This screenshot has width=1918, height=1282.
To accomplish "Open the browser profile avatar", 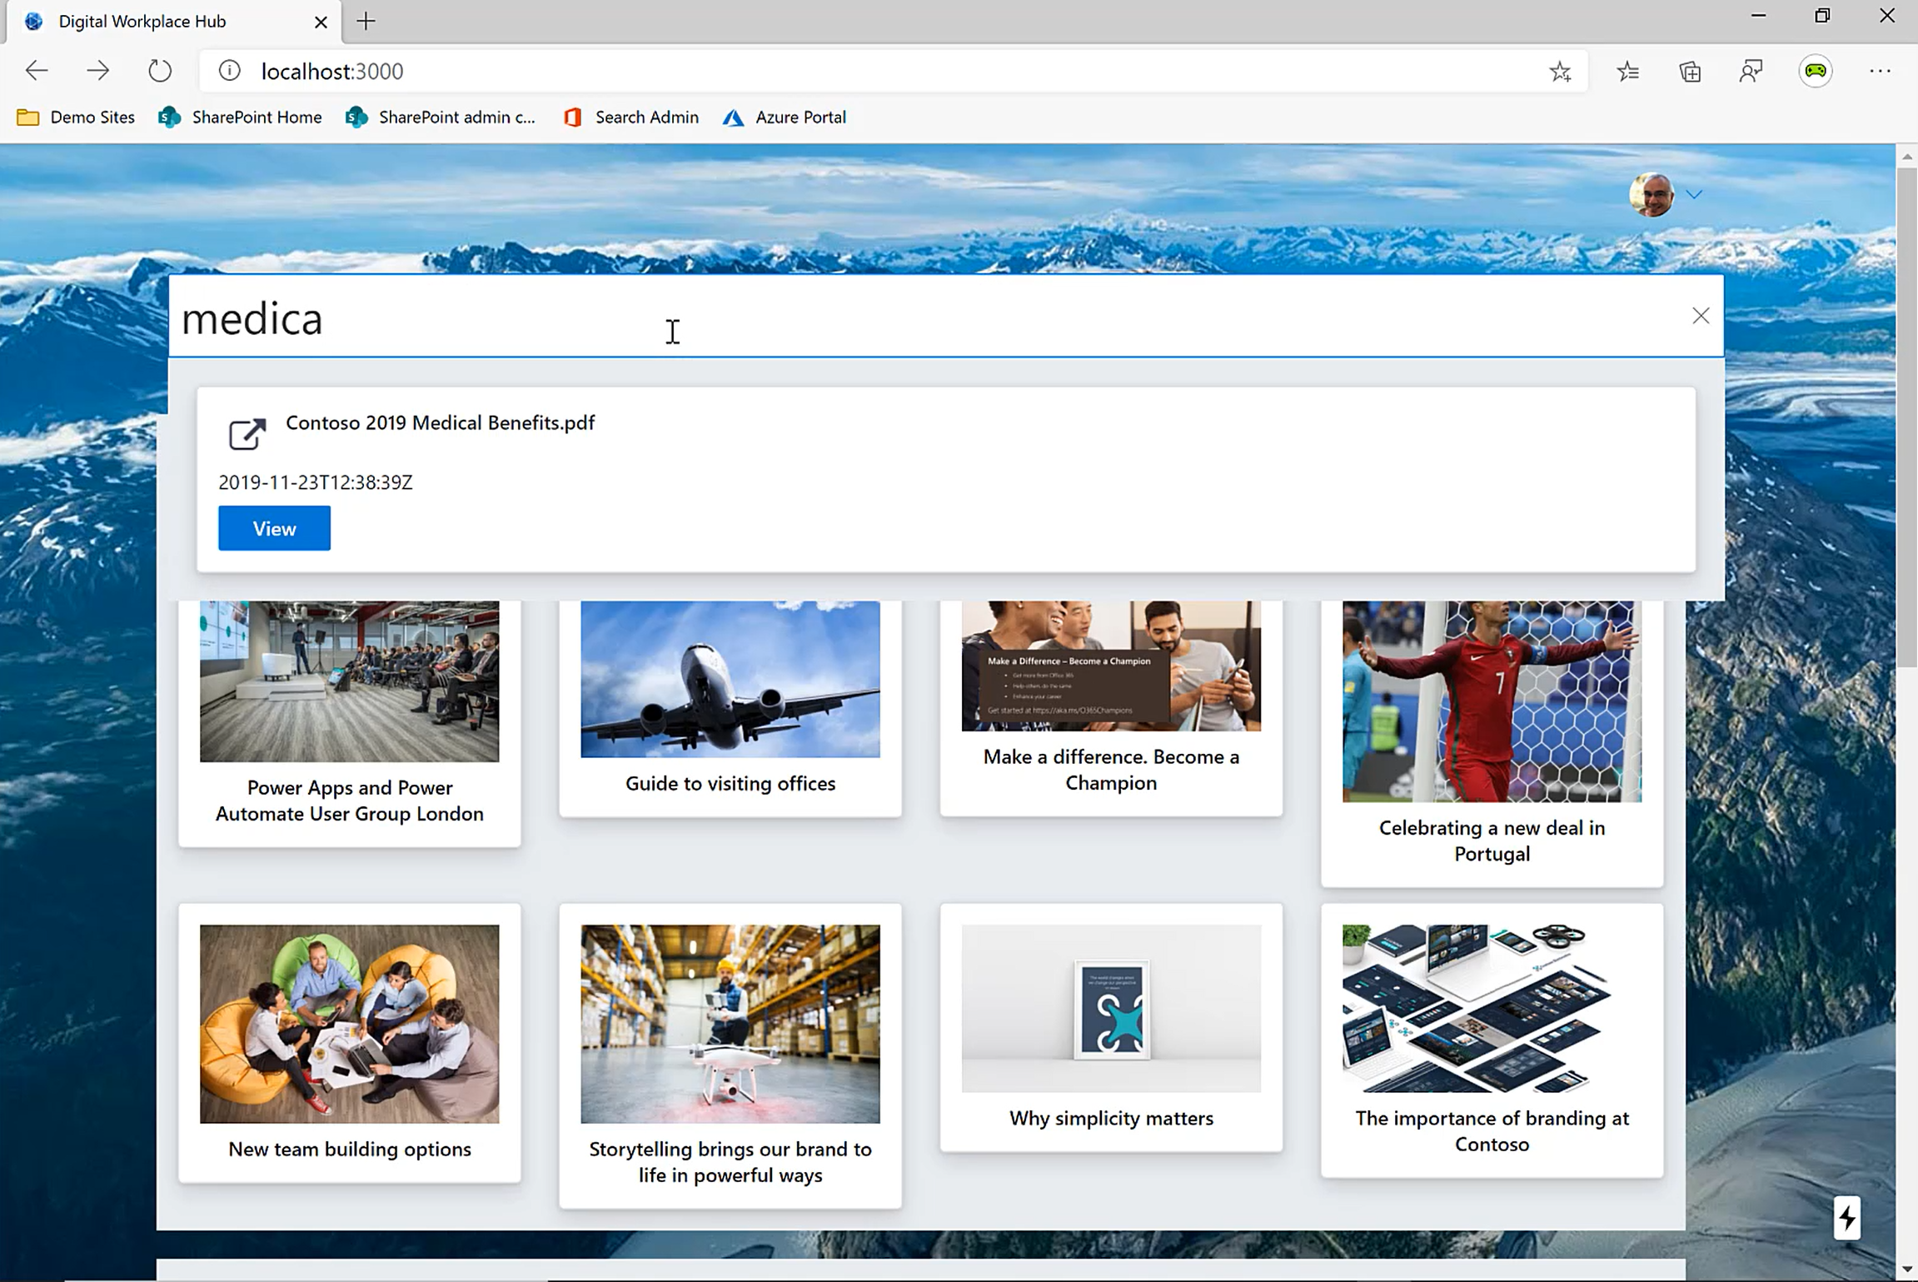I will click(1816, 72).
